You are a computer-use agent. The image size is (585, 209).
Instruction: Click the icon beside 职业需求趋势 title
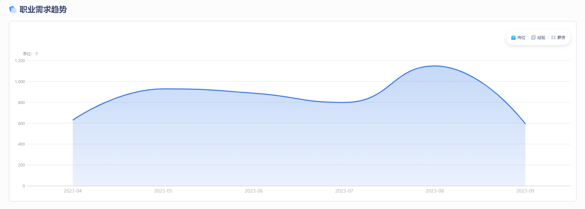[13, 9]
